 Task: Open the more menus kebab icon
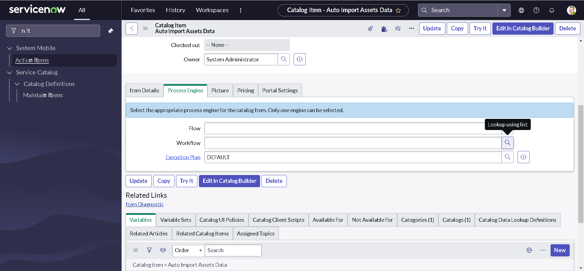[x=241, y=10]
